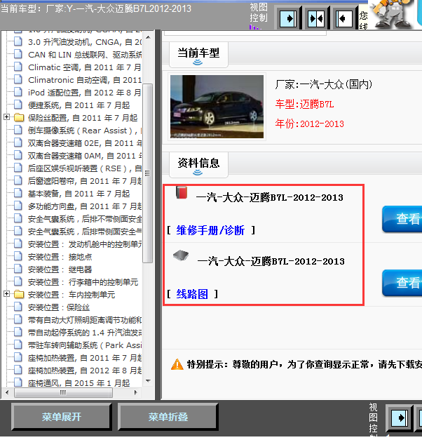The height and width of the screenshot is (440, 422).
Task: Click 查看 button for wiring diagram
Action: point(402,283)
